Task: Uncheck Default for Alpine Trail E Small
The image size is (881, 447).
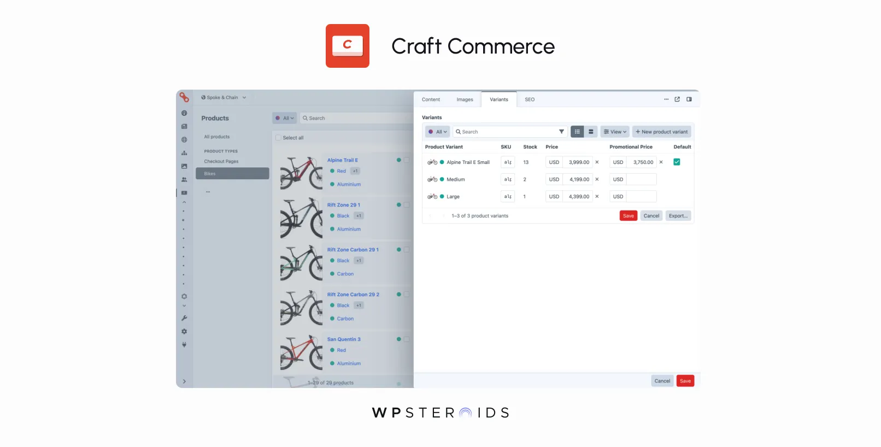Action: 677,162
